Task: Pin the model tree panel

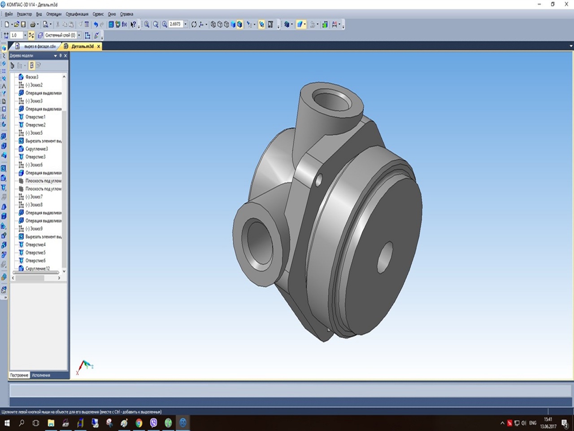Action: pos(61,56)
